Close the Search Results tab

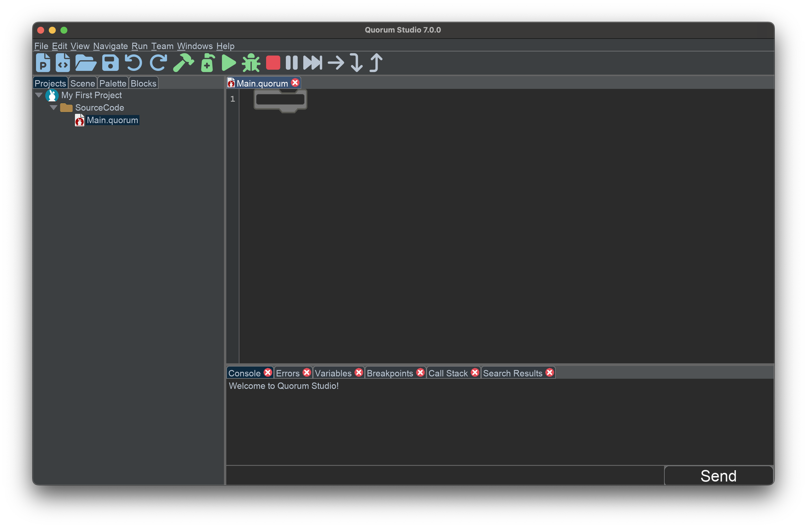coord(550,372)
